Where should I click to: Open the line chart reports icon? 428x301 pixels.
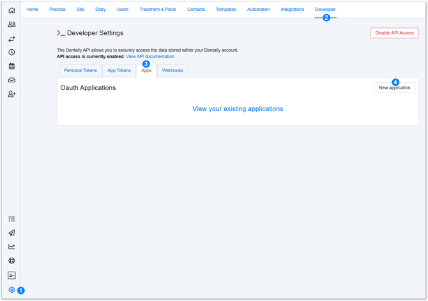(11, 247)
